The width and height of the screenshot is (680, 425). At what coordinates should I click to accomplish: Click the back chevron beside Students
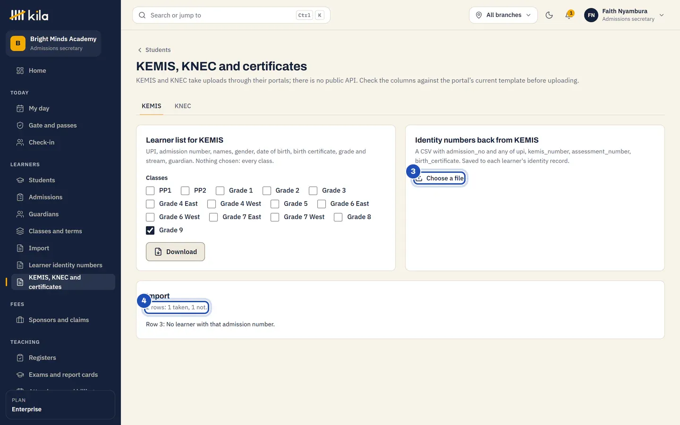pyautogui.click(x=140, y=50)
